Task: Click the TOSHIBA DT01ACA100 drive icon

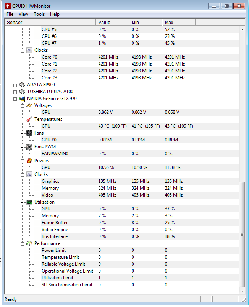Action: tap(22, 92)
